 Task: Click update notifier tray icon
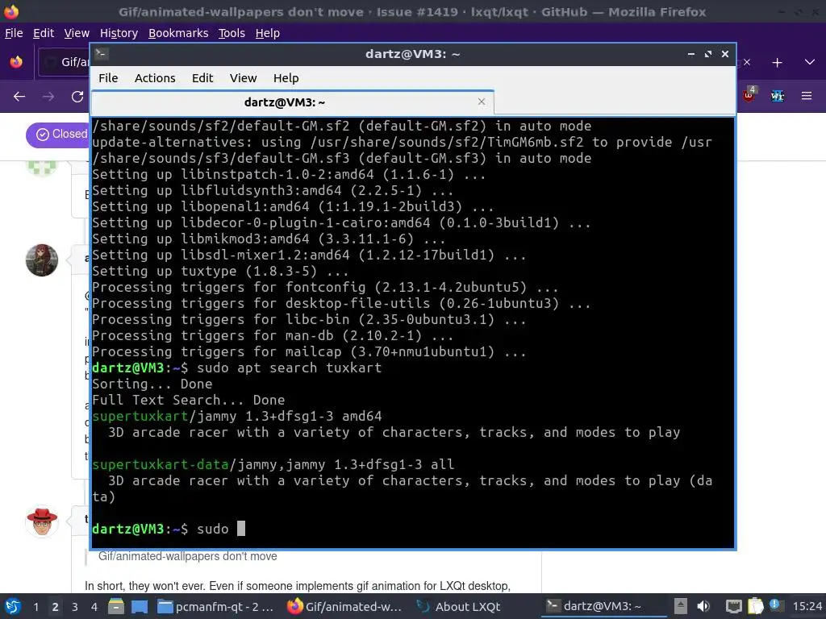point(775,604)
